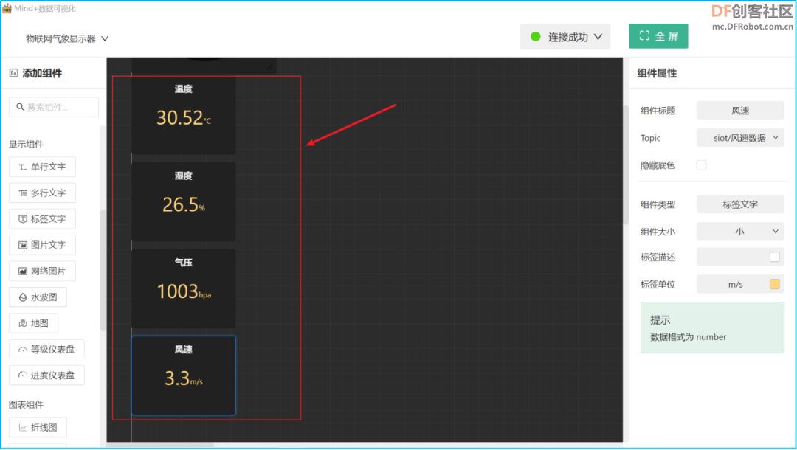The height and width of the screenshot is (450, 797).
Task: Toggle the 标签描述 color checkbox
Action: click(775, 257)
